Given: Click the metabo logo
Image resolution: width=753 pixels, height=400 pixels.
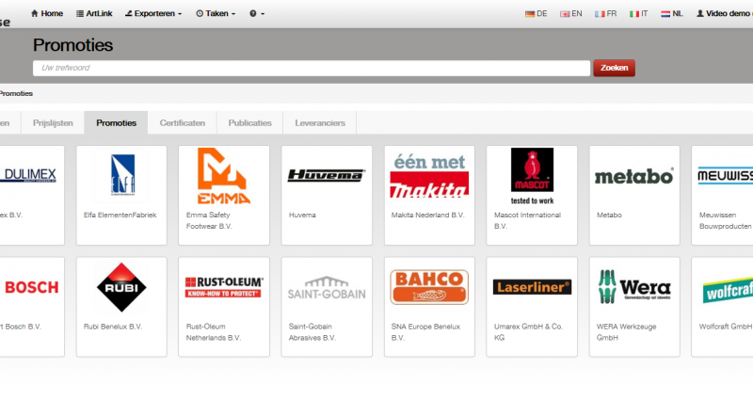Looking at the screenshot, I should click(x=634, y=176).
